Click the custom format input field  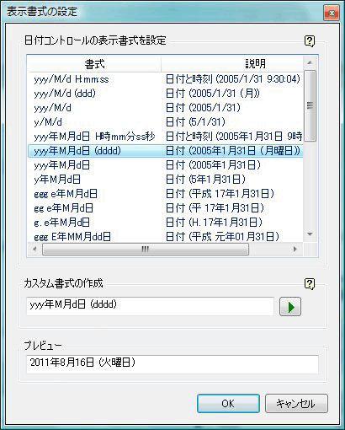[150, 306]
